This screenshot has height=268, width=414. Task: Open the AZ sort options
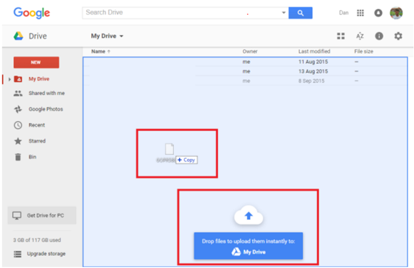(x=360, y=36)
